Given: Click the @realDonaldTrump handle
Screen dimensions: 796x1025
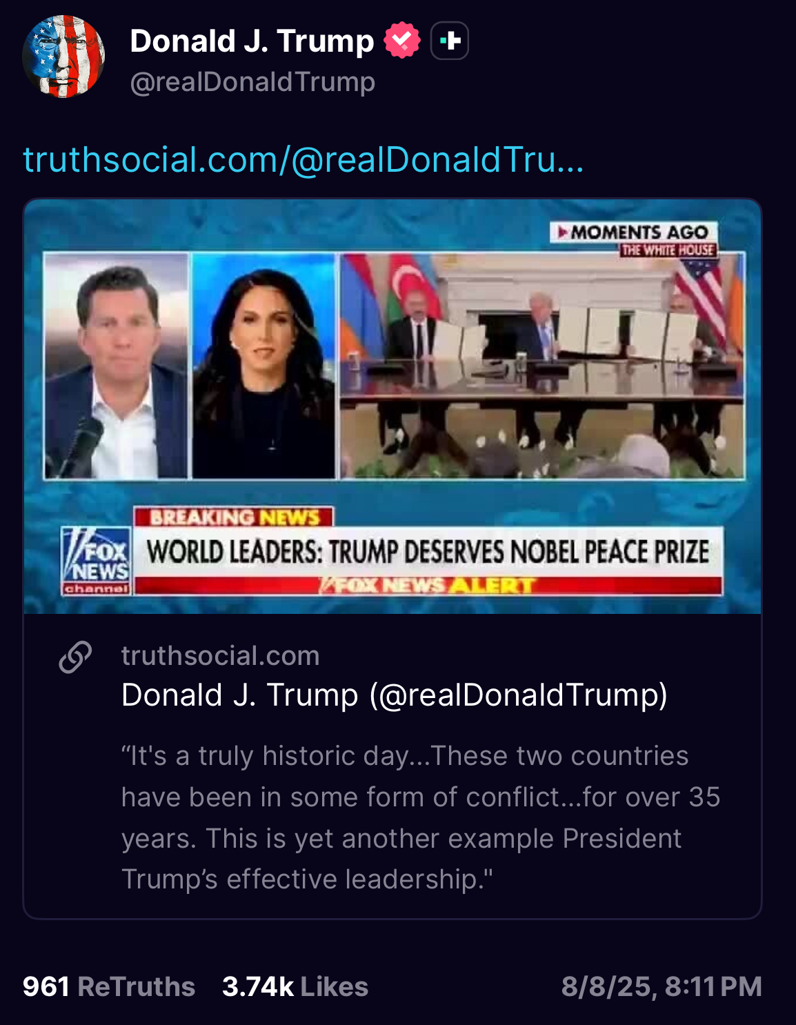Looking at the screenshot, I should coord(252,82).
